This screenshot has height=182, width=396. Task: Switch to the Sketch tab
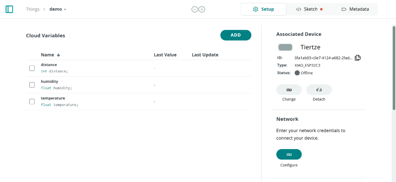(309, 9)
